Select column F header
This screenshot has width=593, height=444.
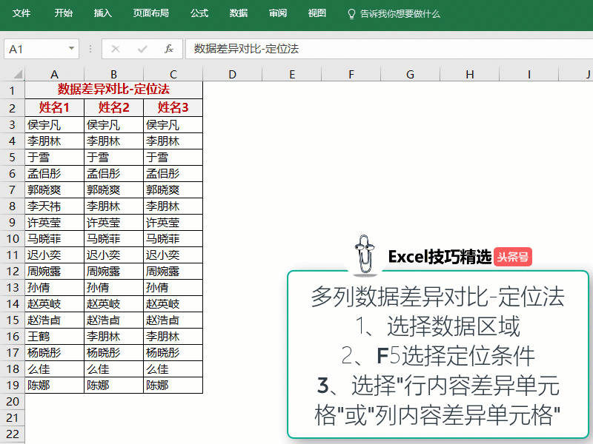click(x=351, y=74)
